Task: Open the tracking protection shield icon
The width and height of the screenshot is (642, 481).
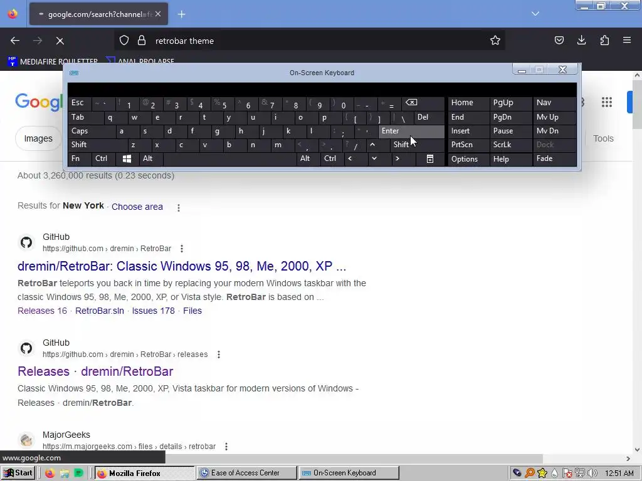Action: tap(124, 41)
